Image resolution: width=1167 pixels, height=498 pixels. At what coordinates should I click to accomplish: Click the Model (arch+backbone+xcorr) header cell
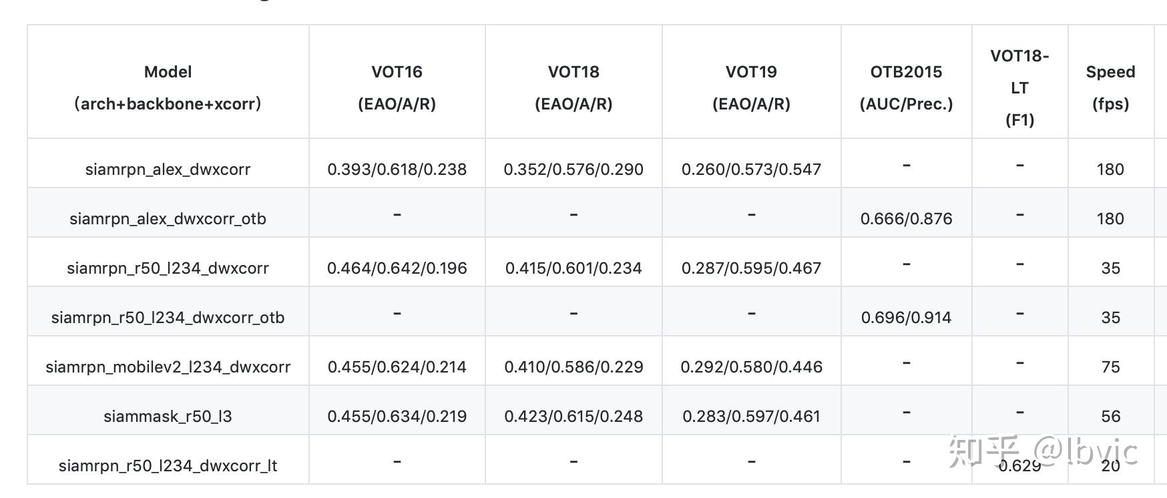[x=168, y=87]
